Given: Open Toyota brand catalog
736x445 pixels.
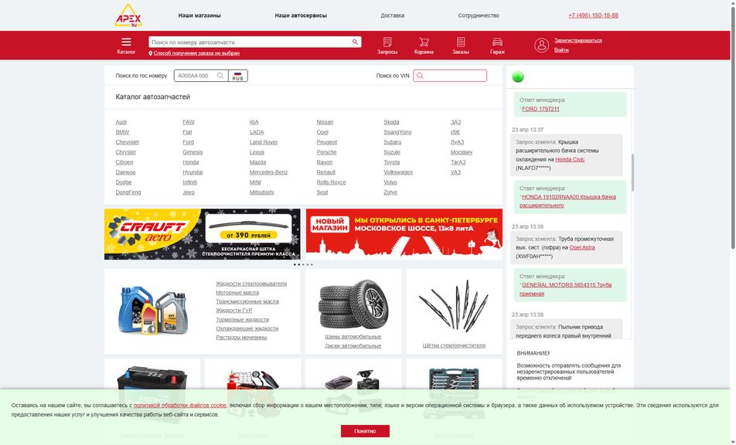Looking at the screenshot, I should (x=391, y=162).
